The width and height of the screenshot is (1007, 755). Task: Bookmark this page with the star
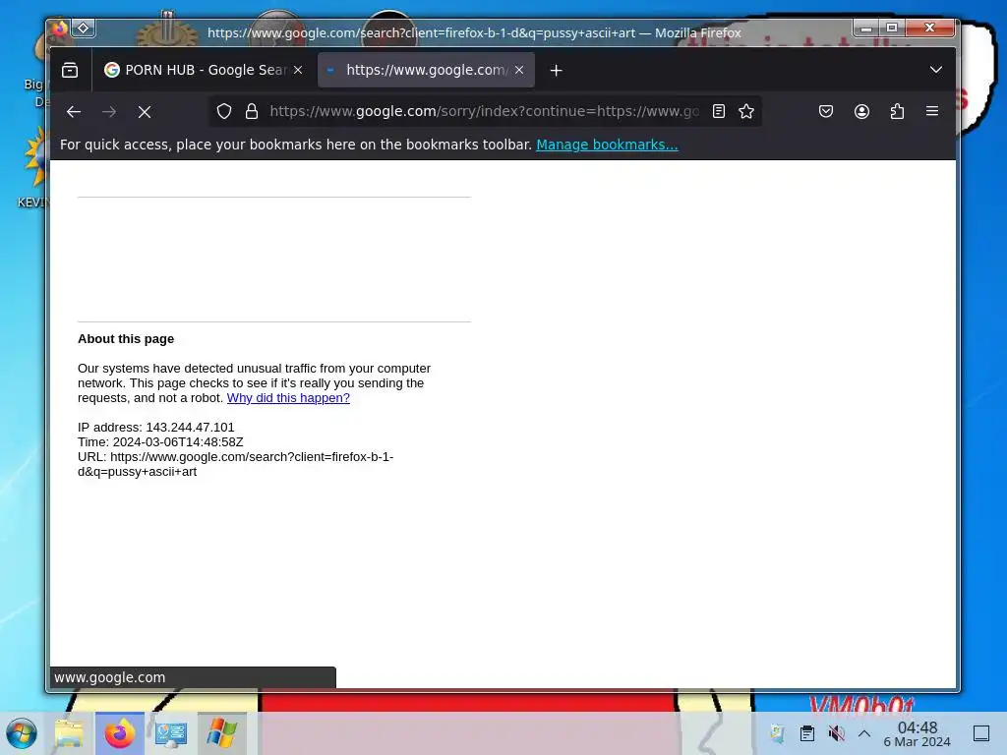click(746, 112)
